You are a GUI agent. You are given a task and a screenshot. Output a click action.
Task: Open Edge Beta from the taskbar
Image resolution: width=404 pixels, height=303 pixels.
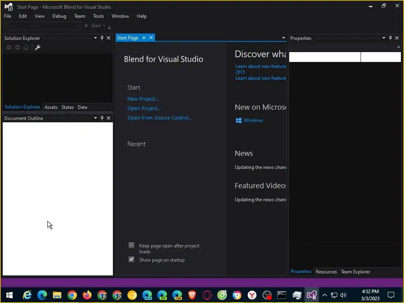[x=147, y=295]
